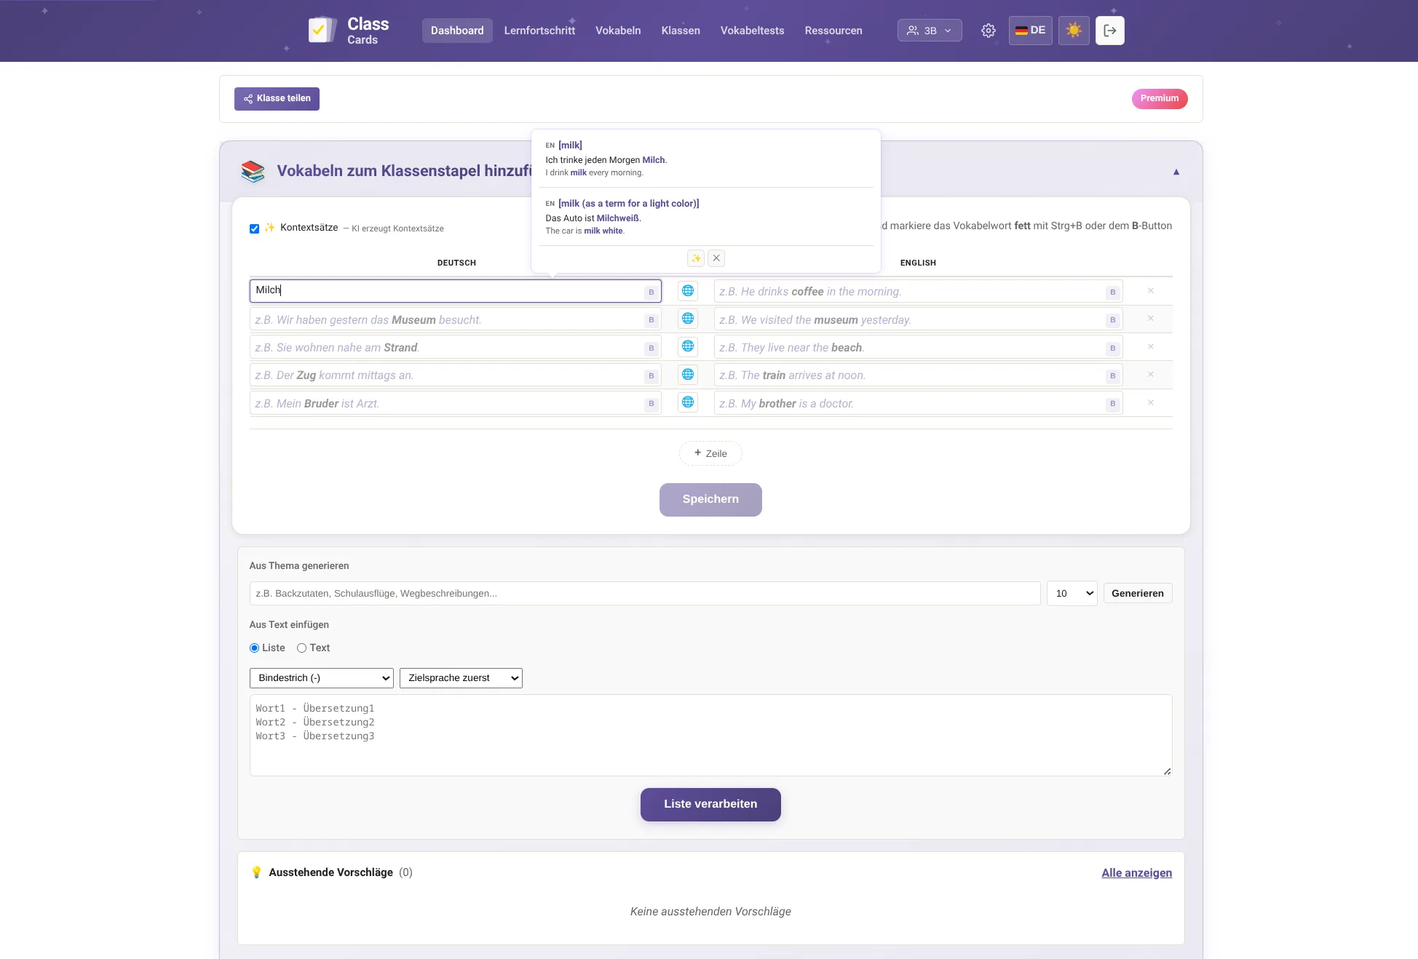The image size is (1418, 959).
Task: Collapse the Vokabeln panel with the arrow
Action: (x=1176, y=171)
